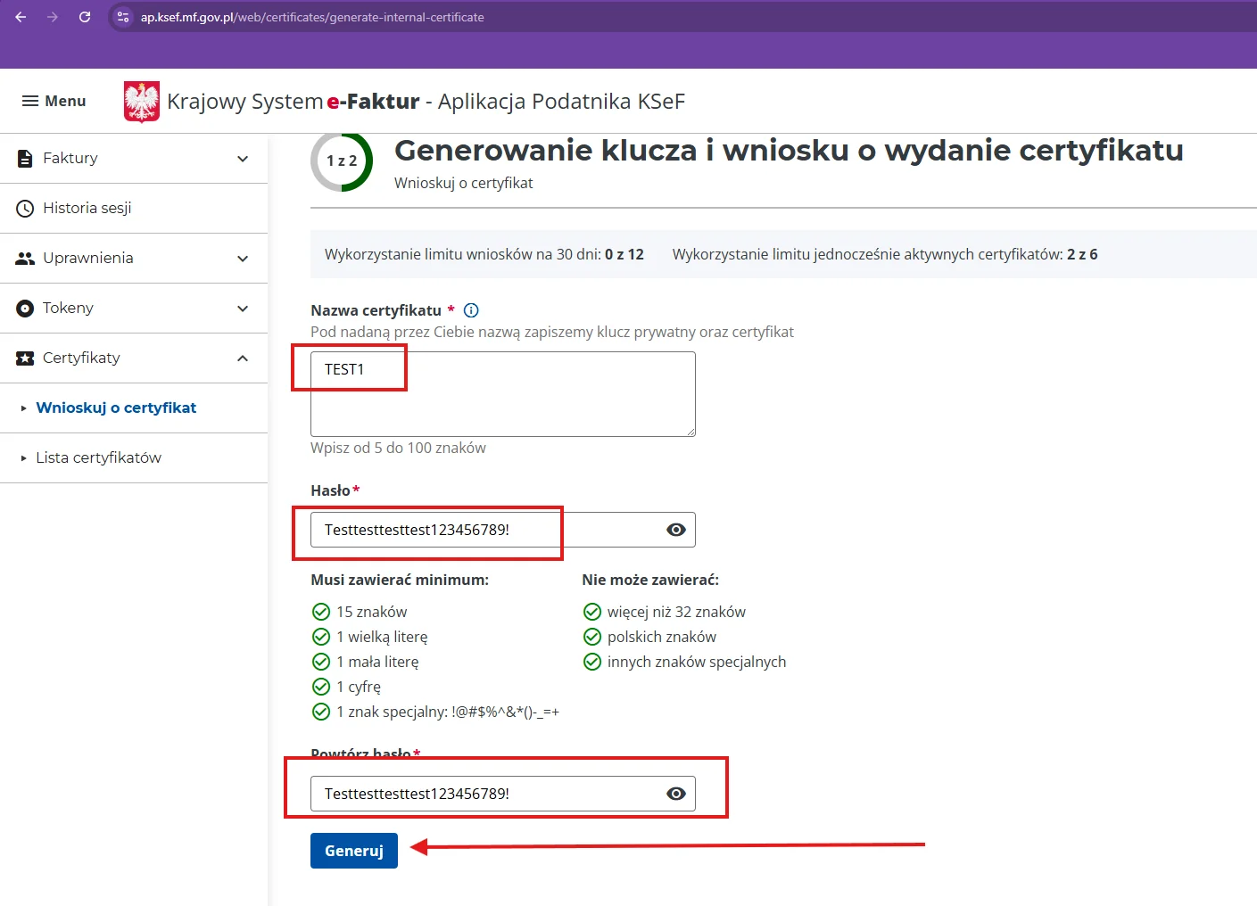Open info tooltip next to Nazwa certyfikatu
The image size is (1257, 906).
pyautogui.click(x=471, y=310)
